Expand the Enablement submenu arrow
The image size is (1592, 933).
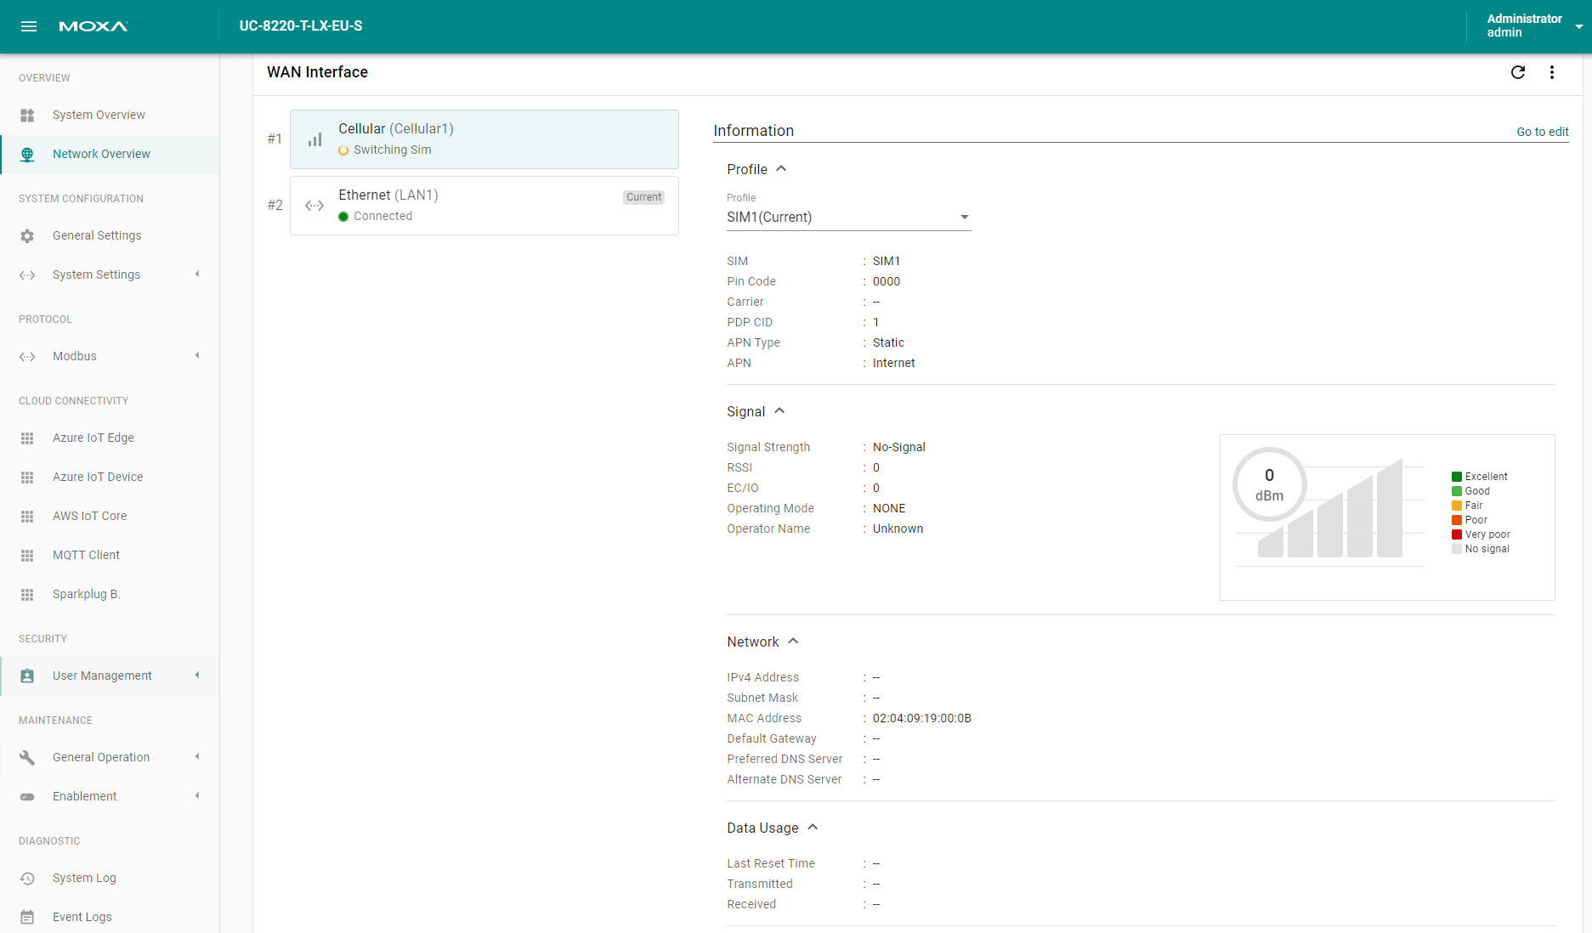coord(197,795)
